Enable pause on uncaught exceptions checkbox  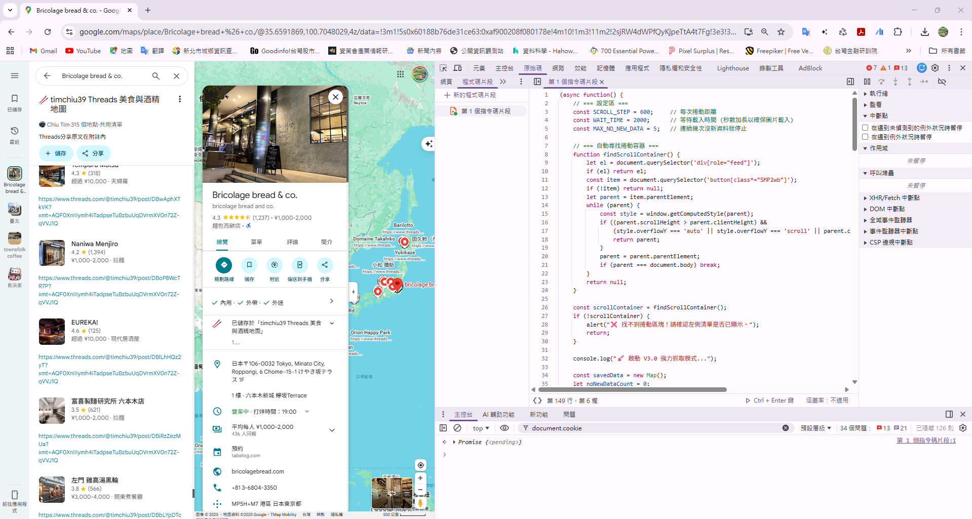tap(865, 128)
